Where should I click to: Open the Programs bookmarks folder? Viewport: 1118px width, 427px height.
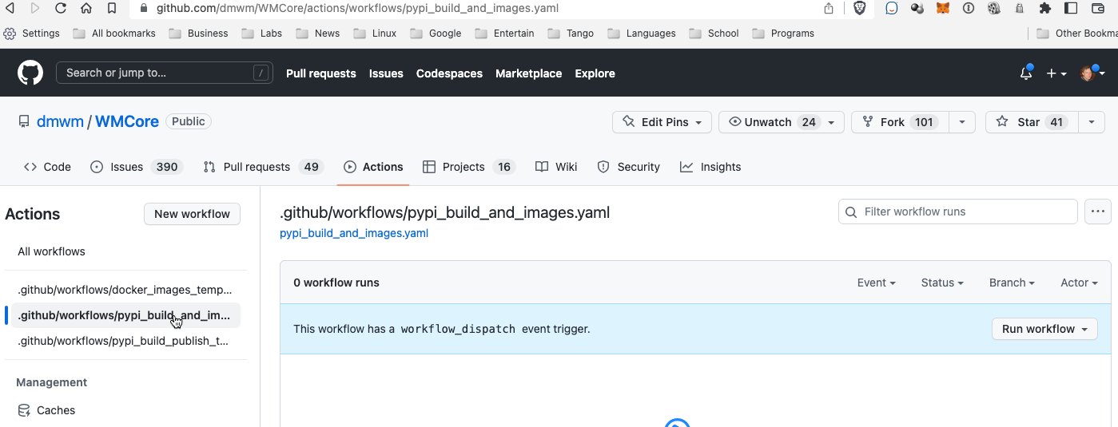tap(782, 34)
